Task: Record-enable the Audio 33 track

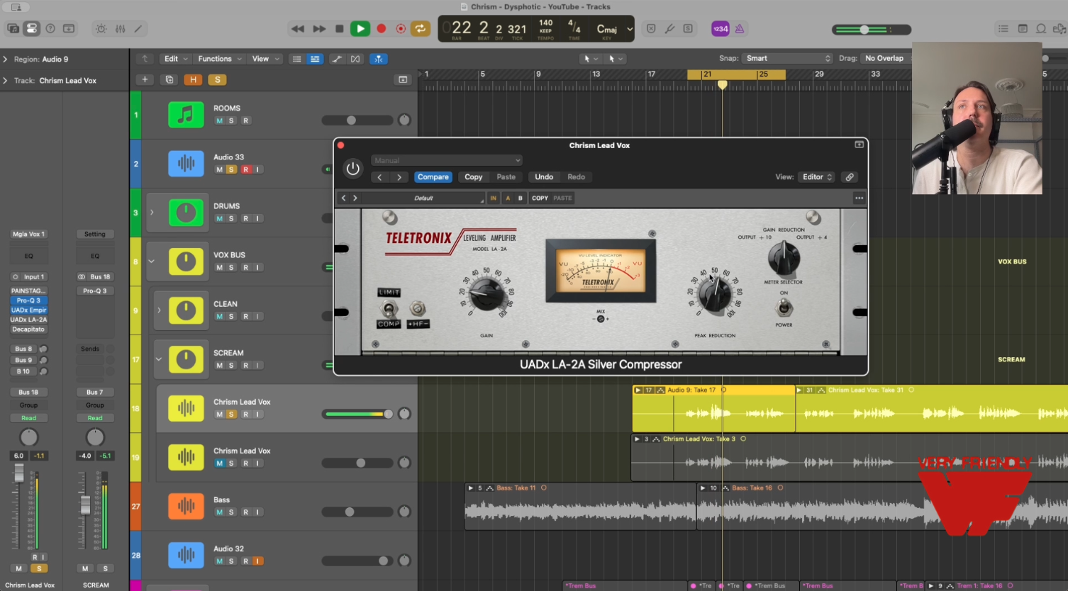Action: 245,169
